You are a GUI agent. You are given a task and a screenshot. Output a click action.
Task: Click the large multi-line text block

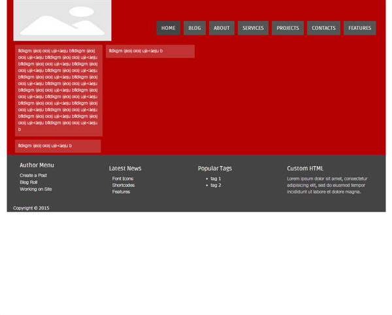[x=59, y=90]
